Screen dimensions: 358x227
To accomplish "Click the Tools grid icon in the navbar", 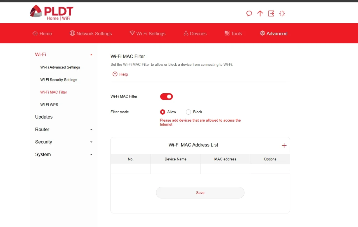I will tap(227, 33).
